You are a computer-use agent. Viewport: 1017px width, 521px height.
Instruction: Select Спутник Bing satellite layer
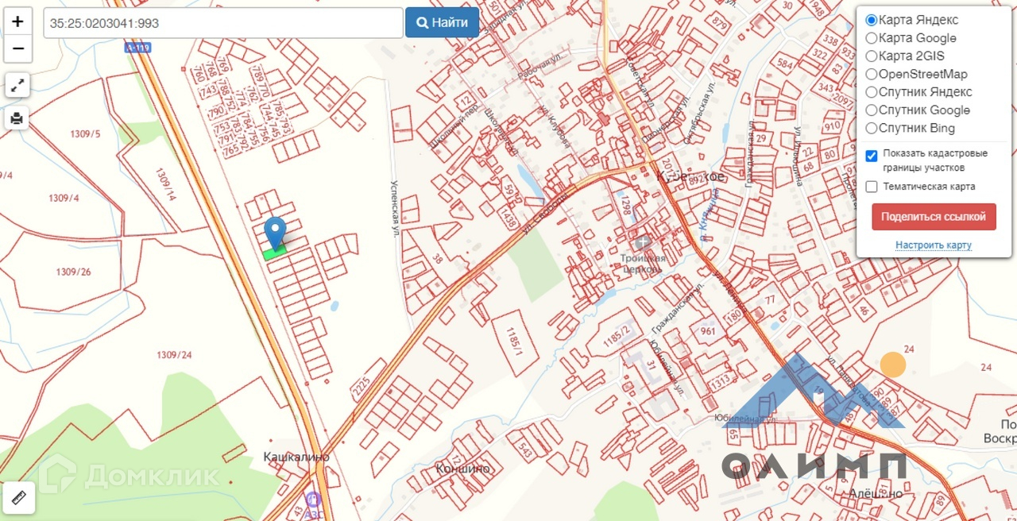click(x=871, y=129)
